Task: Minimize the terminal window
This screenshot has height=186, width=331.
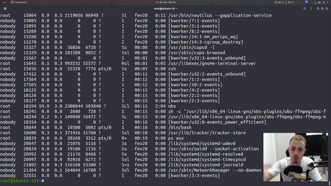Action: pyautogui.click(x=318, y=9)
